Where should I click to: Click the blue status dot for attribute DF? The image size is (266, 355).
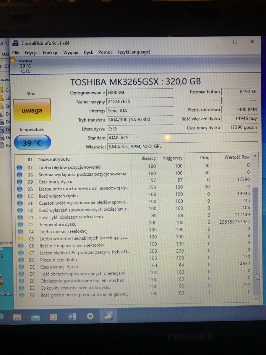21,274
